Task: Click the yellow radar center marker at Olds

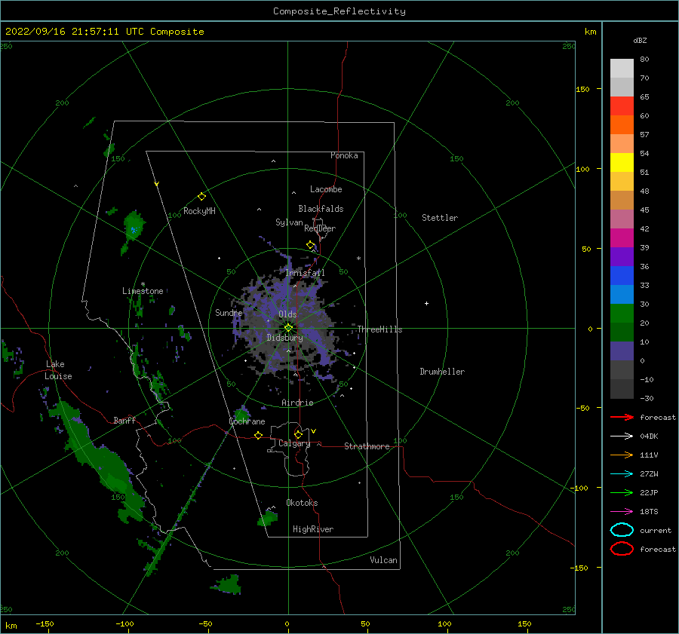Action: 288,328
